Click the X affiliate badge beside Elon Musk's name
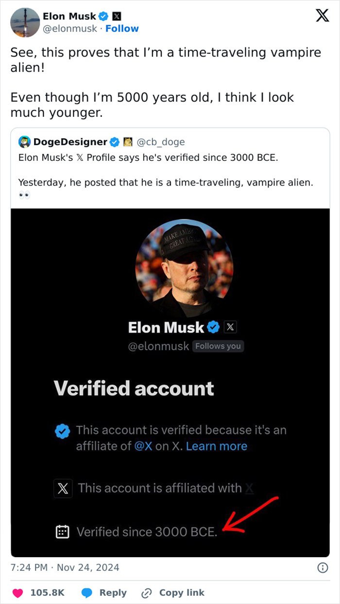This screenshot has width=340, height=604. (117, 16)
